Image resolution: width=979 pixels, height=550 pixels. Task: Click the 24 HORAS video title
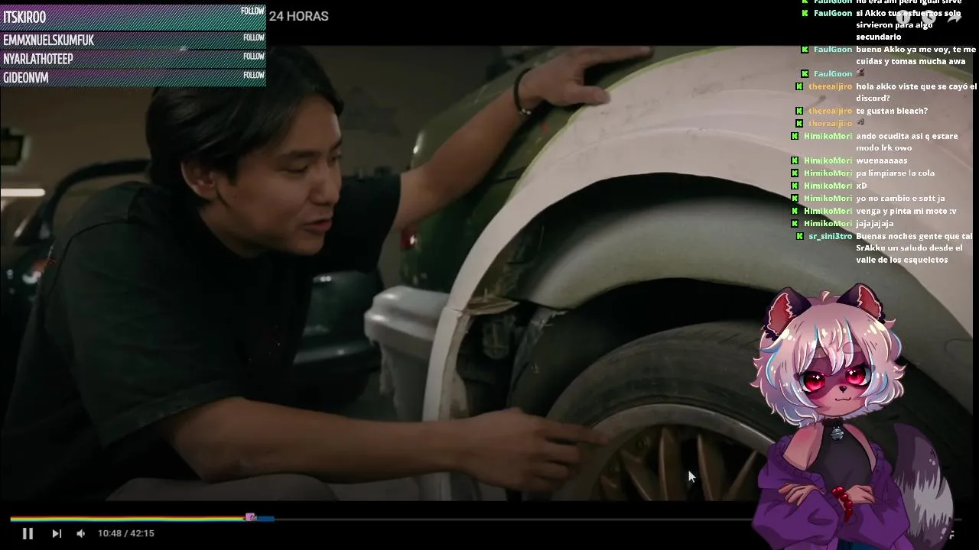[299, 16]
